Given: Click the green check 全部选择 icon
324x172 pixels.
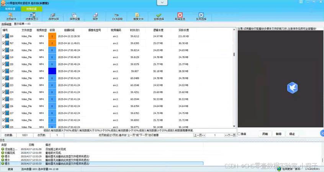Looking at the screenshot, I should 159,15.
